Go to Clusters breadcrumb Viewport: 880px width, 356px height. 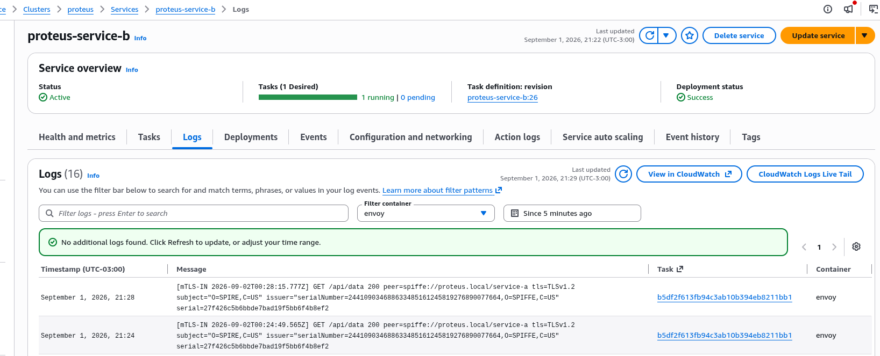coord(37,9)
